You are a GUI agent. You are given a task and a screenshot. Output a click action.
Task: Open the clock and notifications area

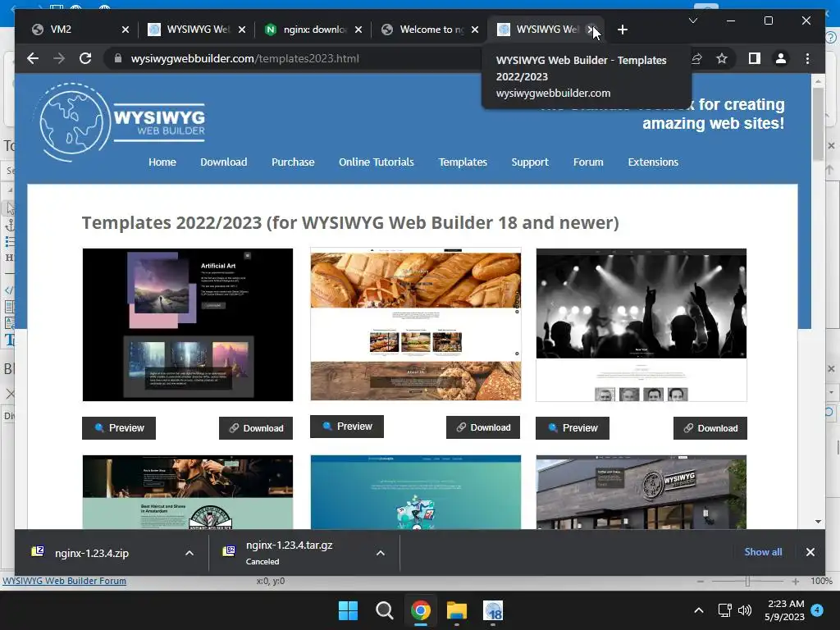(784, 610)
